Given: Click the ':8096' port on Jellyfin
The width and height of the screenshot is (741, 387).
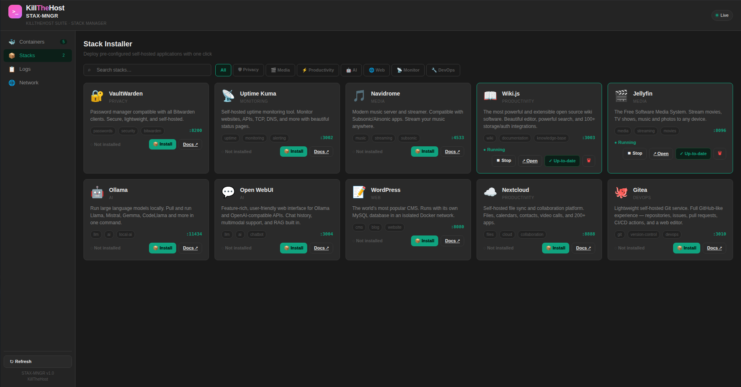Looking at the screenshot, I should click(720, 131).
